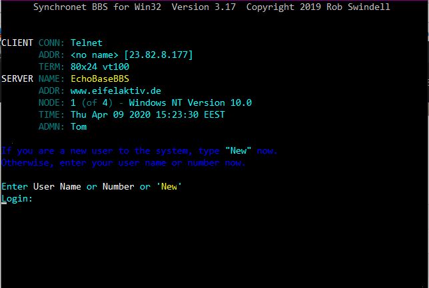Screen dimensions: 429x288
Task: Click the 'User Name' text in prompt
Action: 57,187
